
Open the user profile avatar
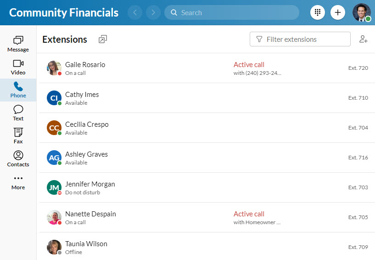(x=361, y=12)
